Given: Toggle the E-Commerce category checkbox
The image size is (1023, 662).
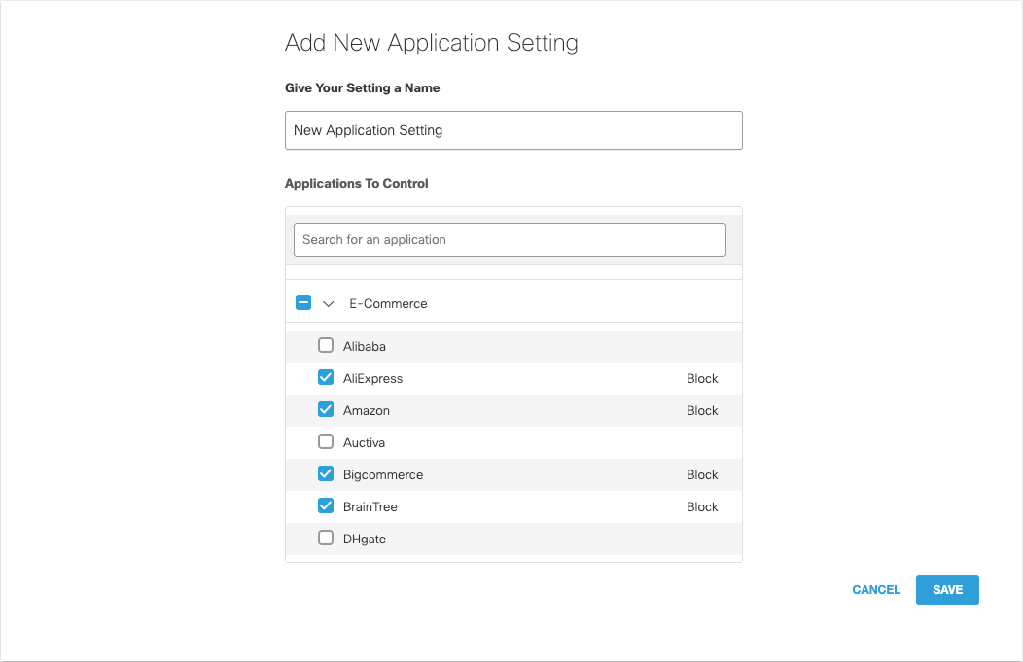Looking at the screenshot, I should [303, 302].
